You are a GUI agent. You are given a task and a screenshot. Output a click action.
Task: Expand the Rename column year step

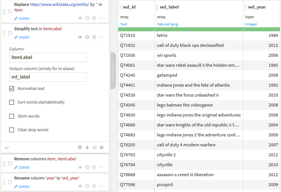(47, 178)
